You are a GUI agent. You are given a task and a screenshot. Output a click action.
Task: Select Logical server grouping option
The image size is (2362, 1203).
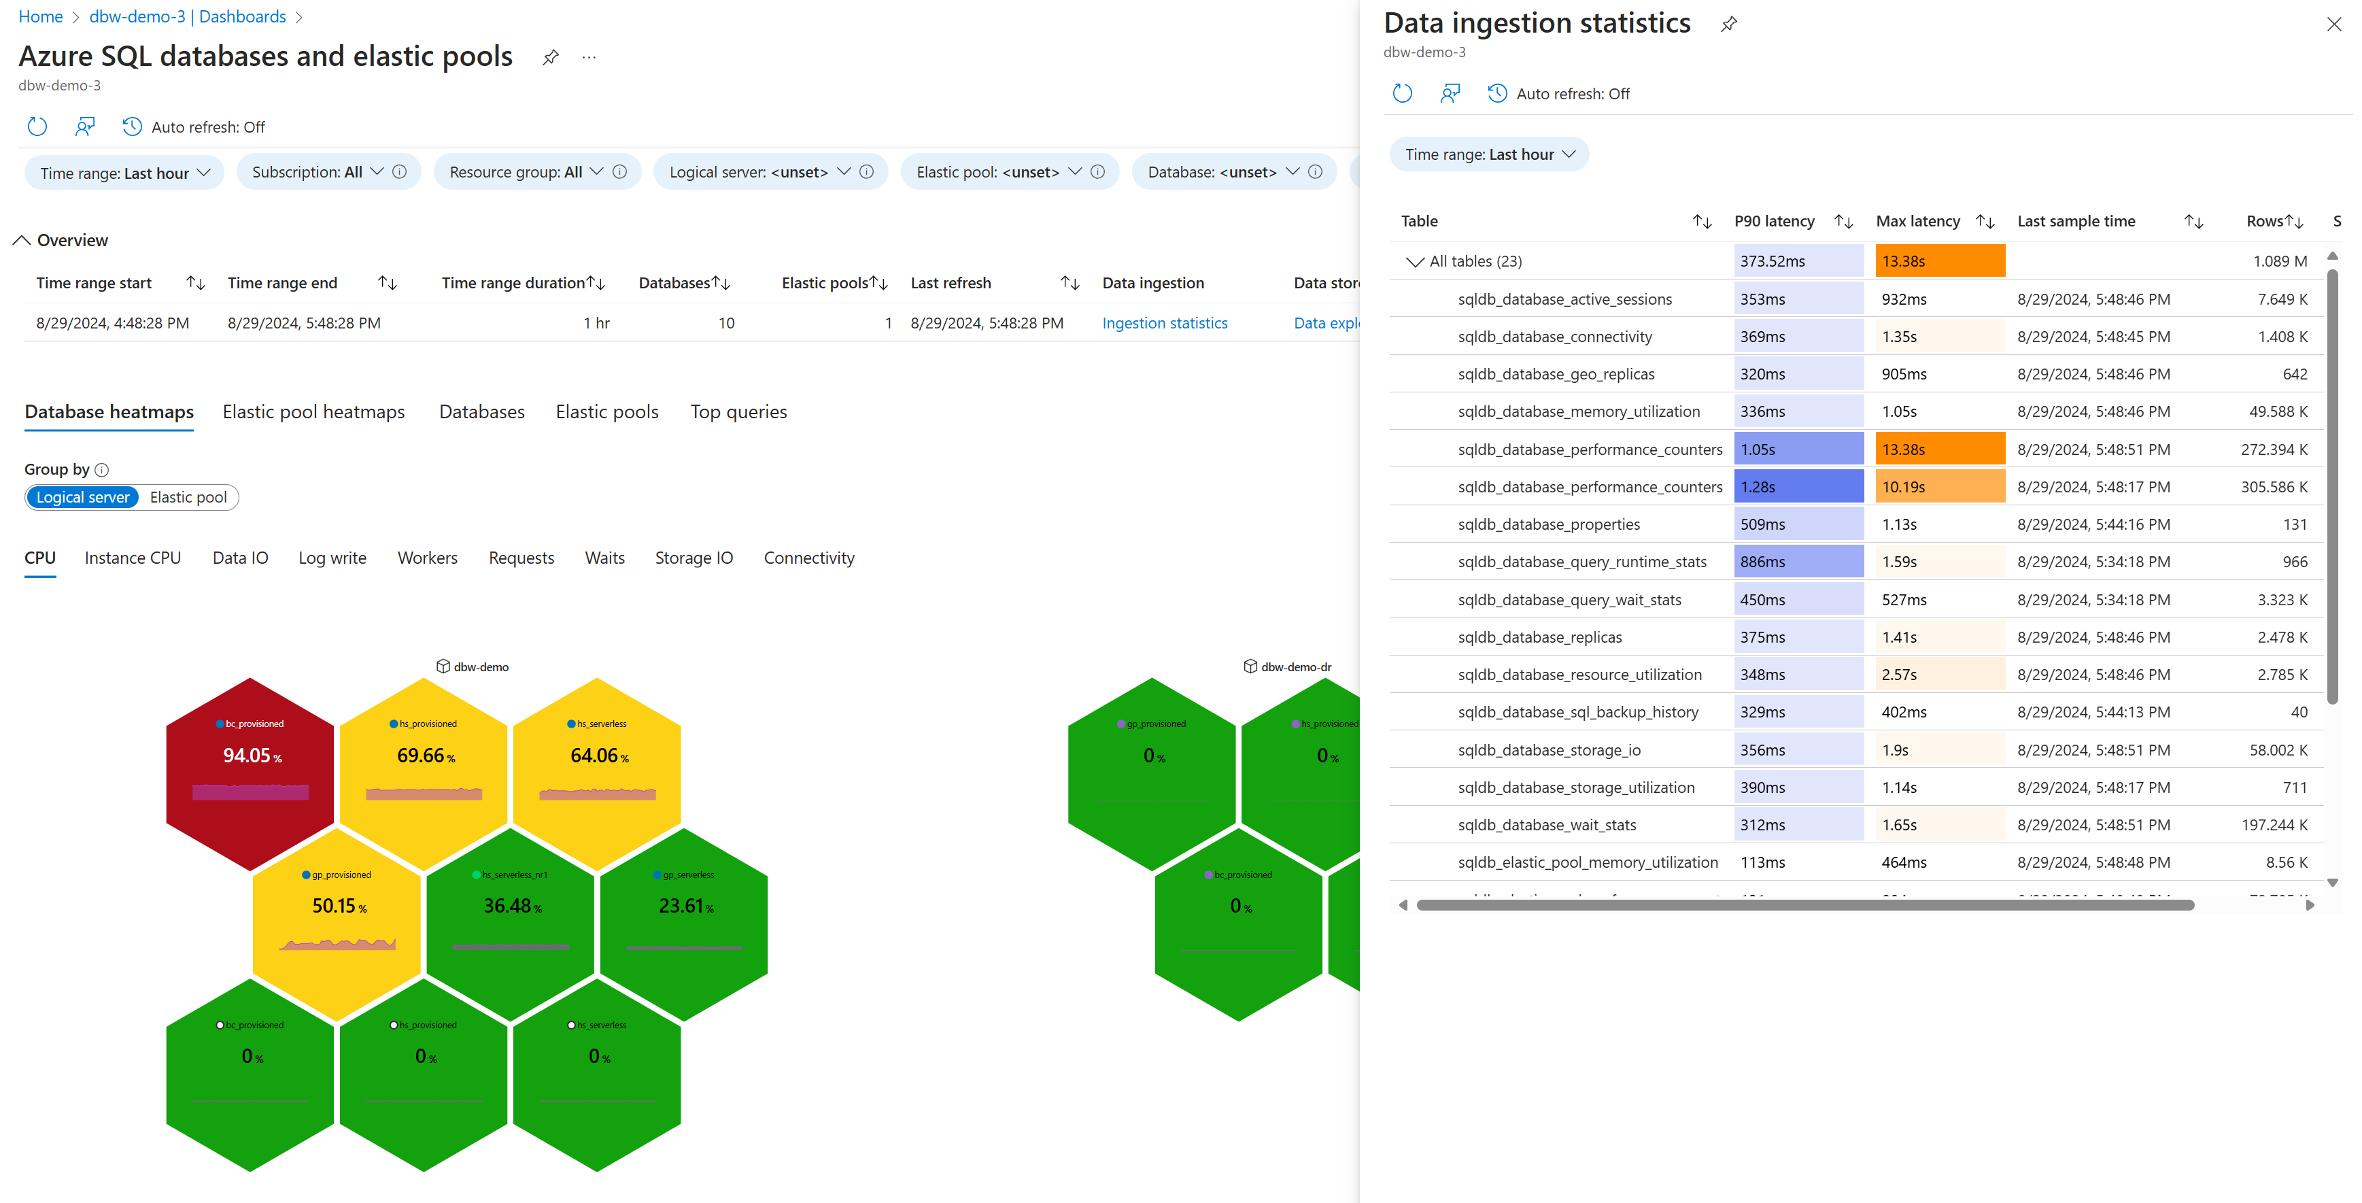[82, 498]
